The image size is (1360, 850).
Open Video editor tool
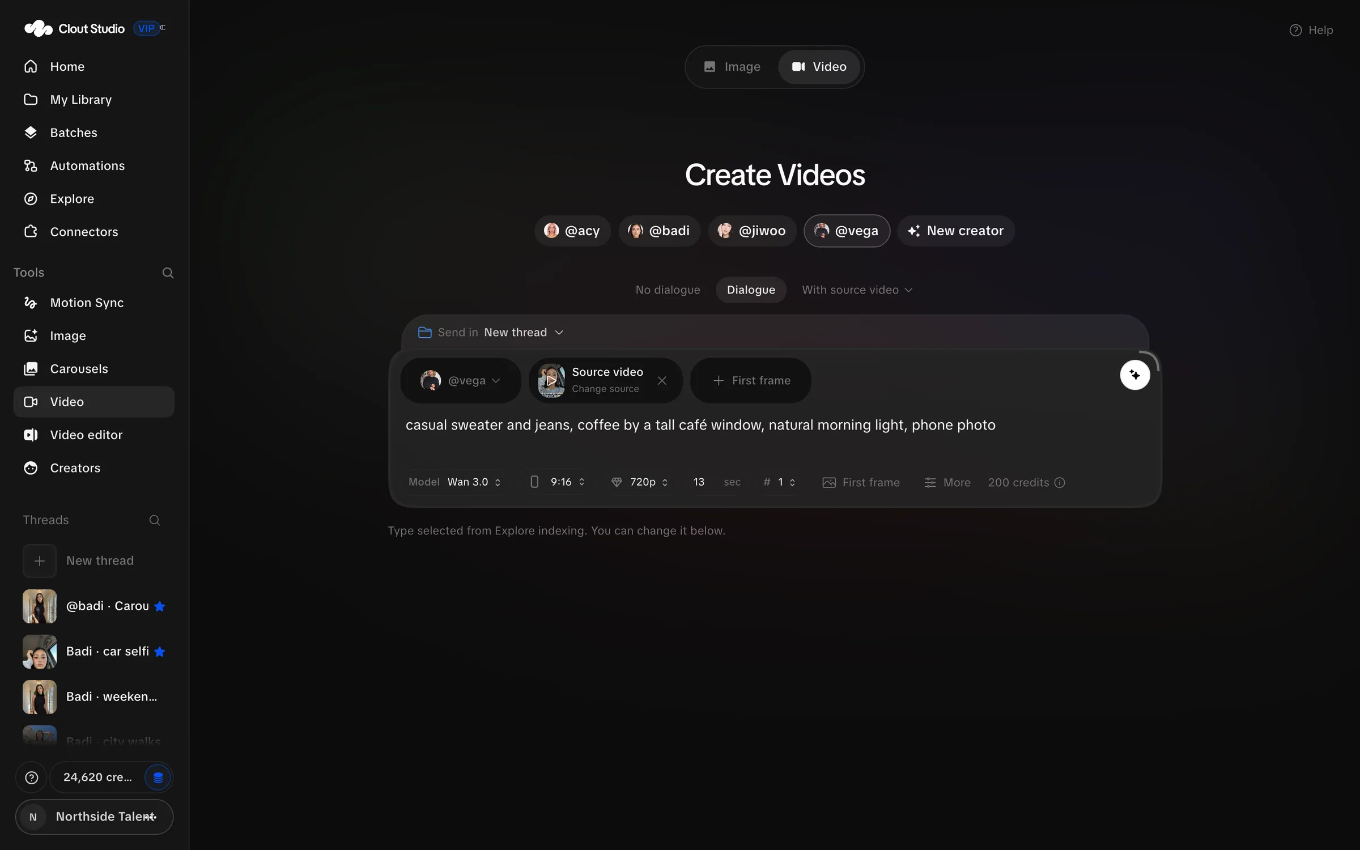(93, 435)
